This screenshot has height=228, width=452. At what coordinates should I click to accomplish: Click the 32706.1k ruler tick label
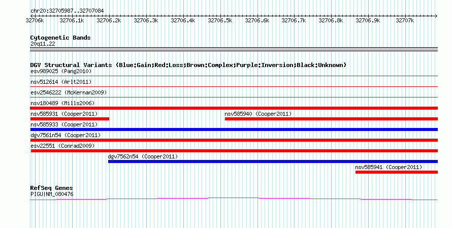72,20
